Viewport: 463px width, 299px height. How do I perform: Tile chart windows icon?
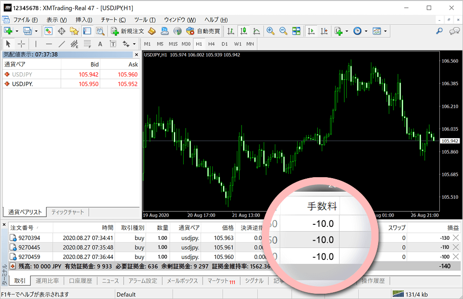(296, 31)
